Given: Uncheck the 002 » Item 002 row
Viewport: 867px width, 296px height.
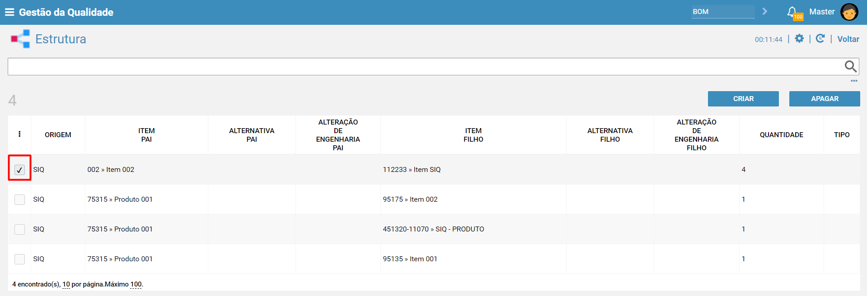Looking at the screenshot, I should [19, 170].
